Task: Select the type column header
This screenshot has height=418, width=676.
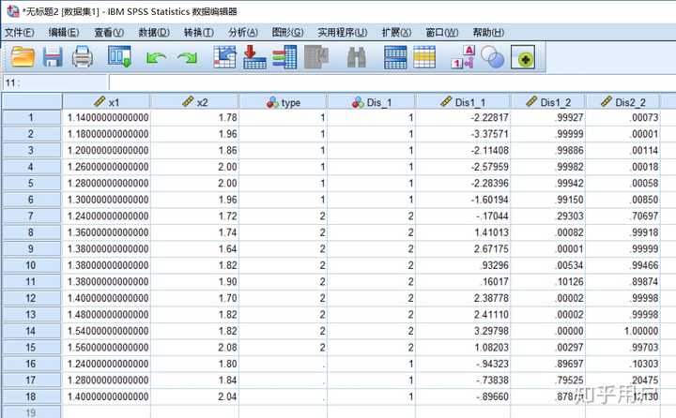Action: pos(283,102)
